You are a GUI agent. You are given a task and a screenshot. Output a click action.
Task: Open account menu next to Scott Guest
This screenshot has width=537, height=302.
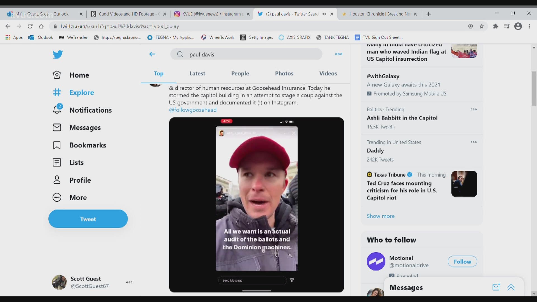[129, 282]
